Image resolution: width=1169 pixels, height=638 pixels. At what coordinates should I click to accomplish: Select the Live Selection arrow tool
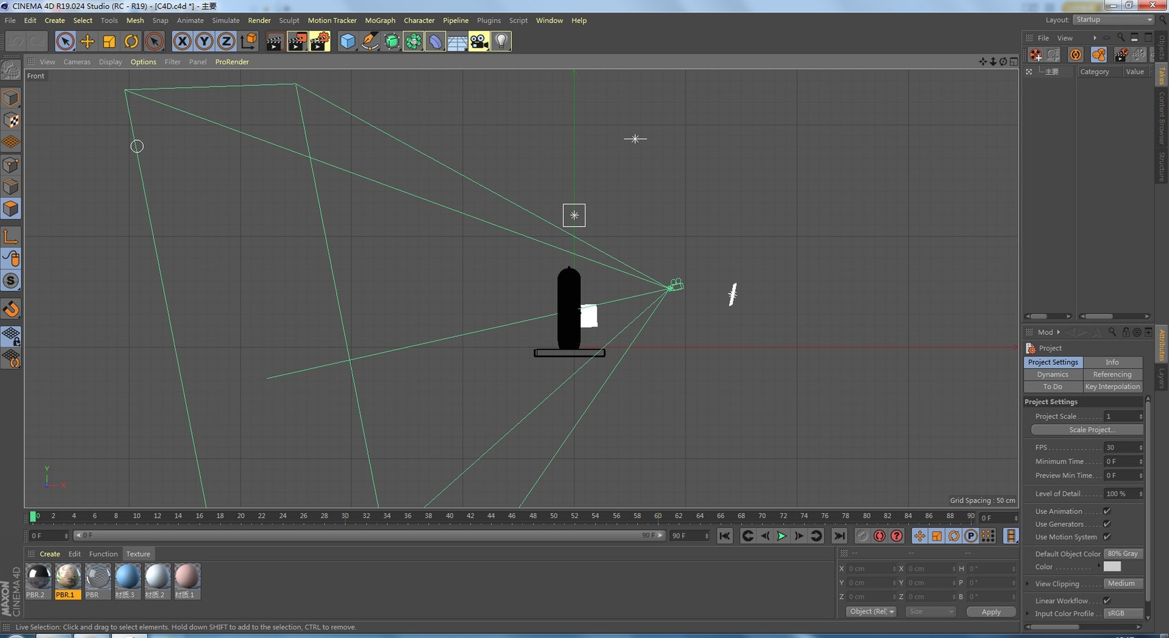click(x=65, y=41)
